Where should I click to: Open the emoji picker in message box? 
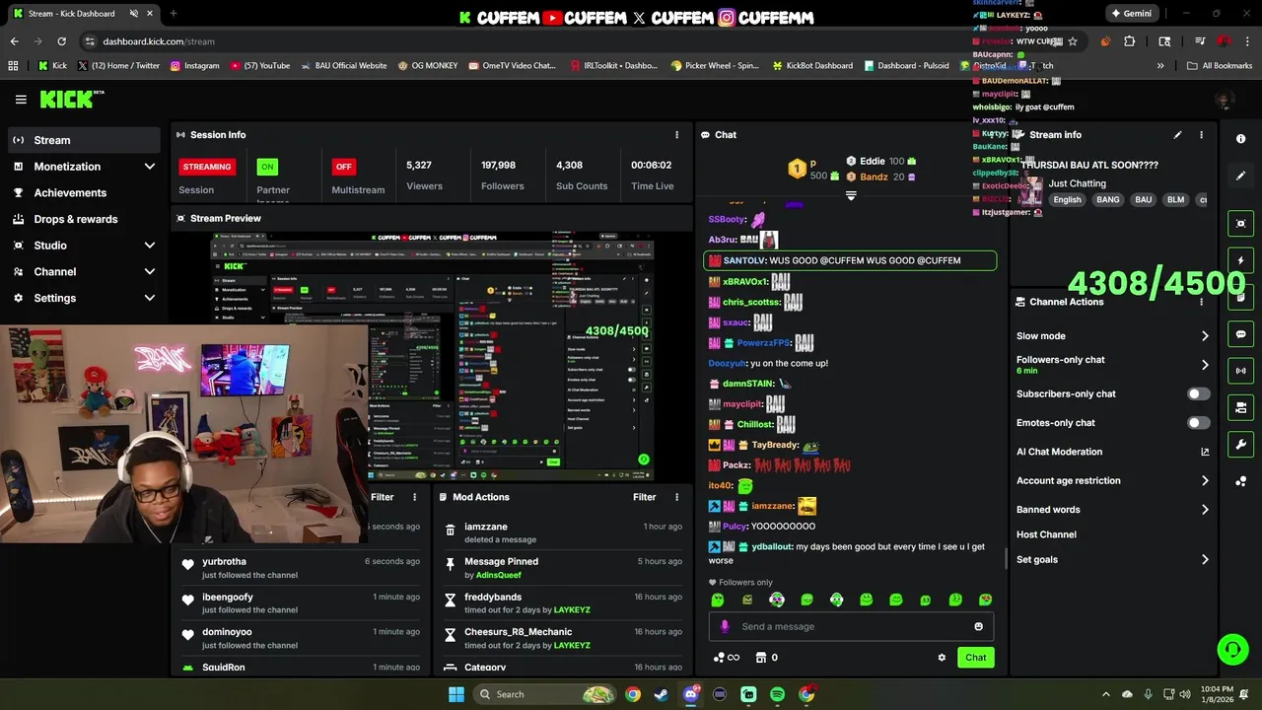tap(978, 626)
